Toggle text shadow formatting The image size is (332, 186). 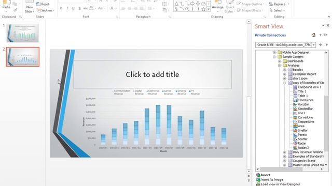79,8
